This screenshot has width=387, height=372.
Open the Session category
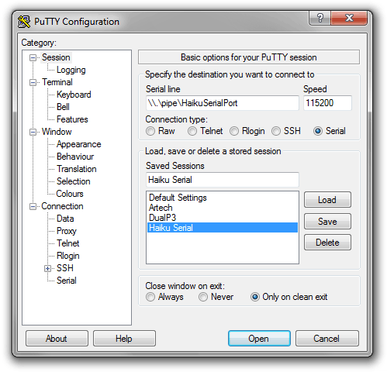(x=56, y=57)
